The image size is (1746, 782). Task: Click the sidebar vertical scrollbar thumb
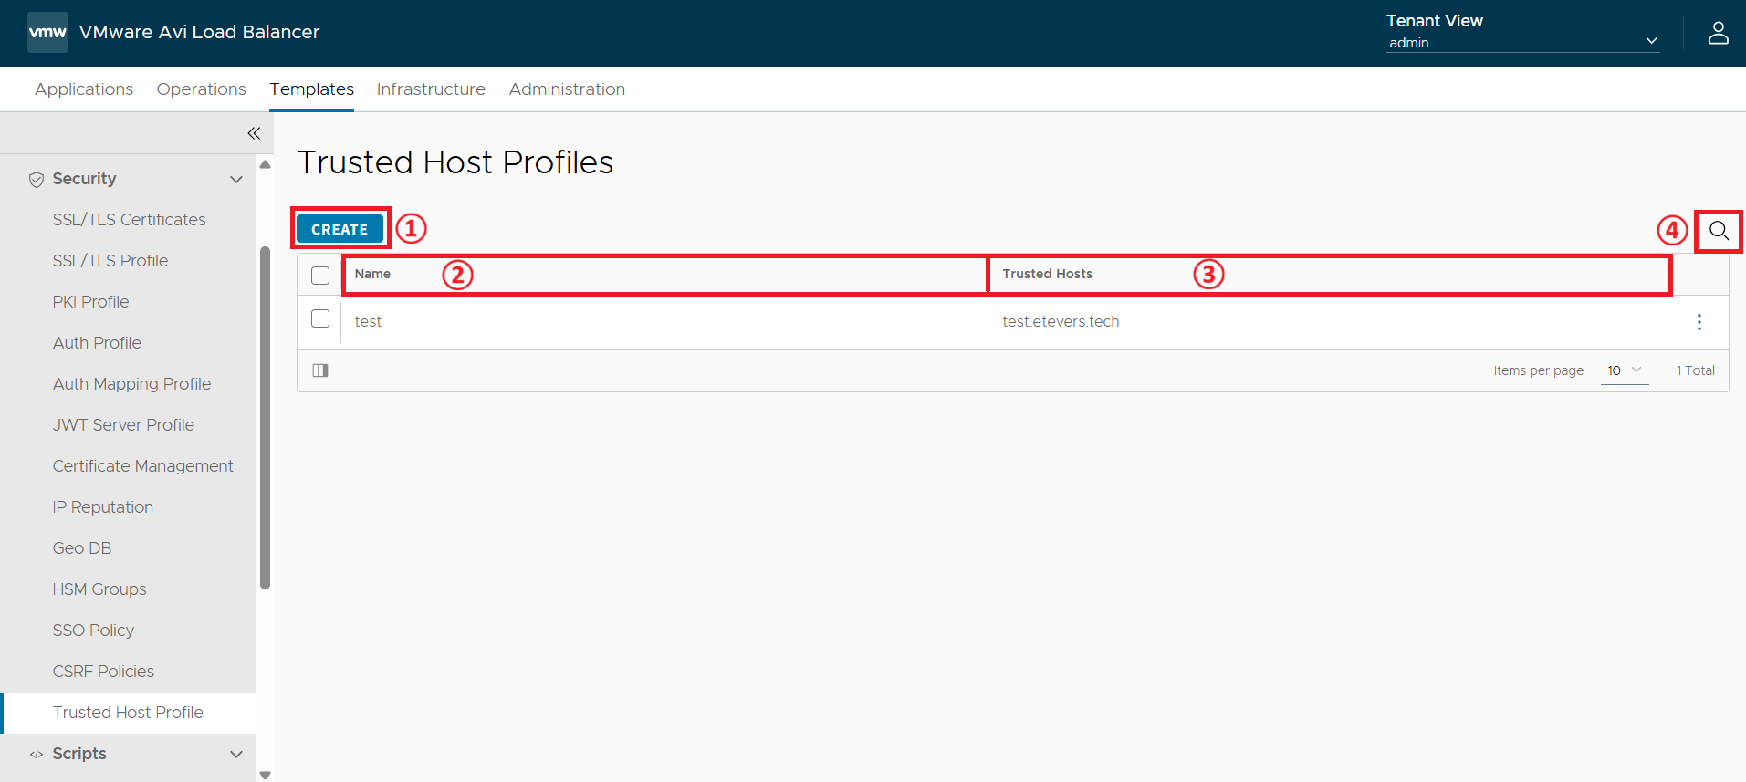[266, 418]
